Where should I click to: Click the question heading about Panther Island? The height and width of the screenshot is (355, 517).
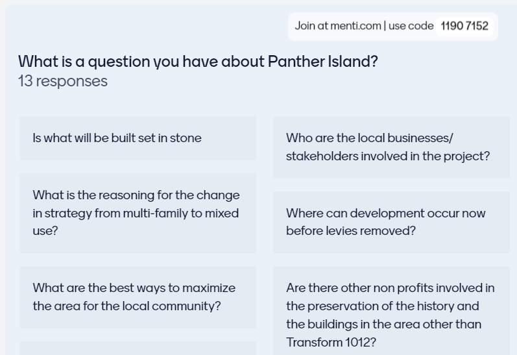[198, 62]
